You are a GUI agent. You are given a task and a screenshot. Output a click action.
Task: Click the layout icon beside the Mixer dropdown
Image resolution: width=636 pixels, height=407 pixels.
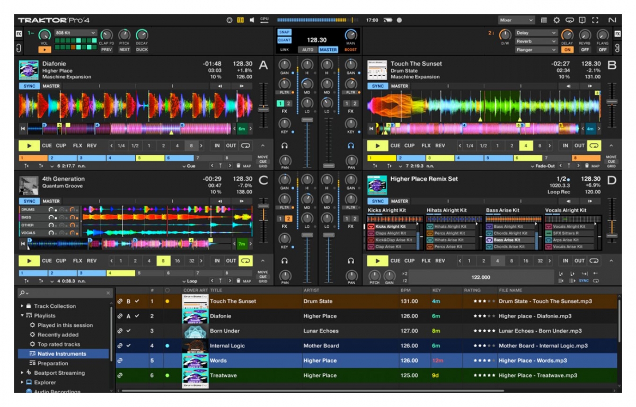coord(544,20)
